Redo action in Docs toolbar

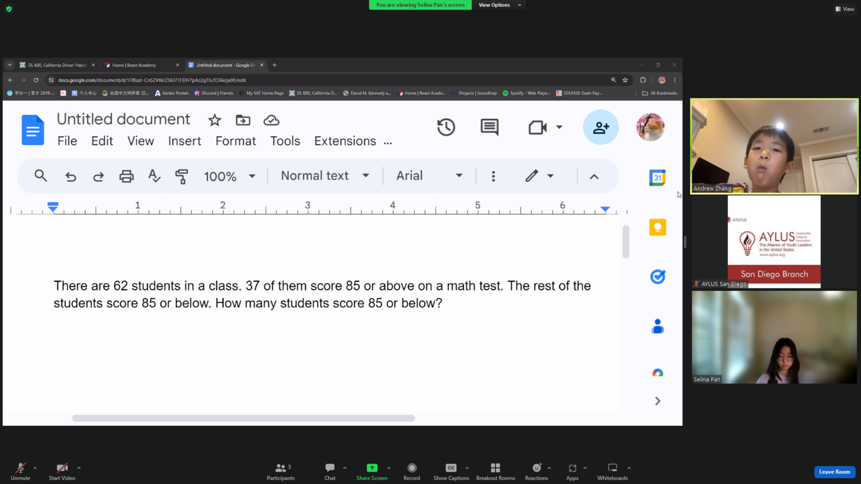99,176
